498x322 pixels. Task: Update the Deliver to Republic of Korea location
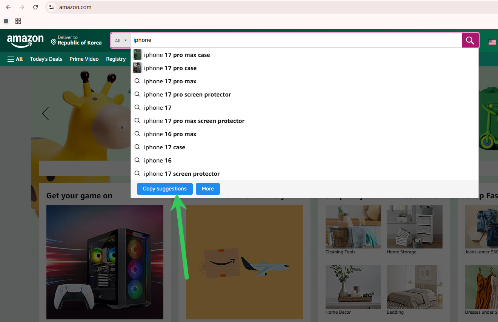click(x=76, y=40)
